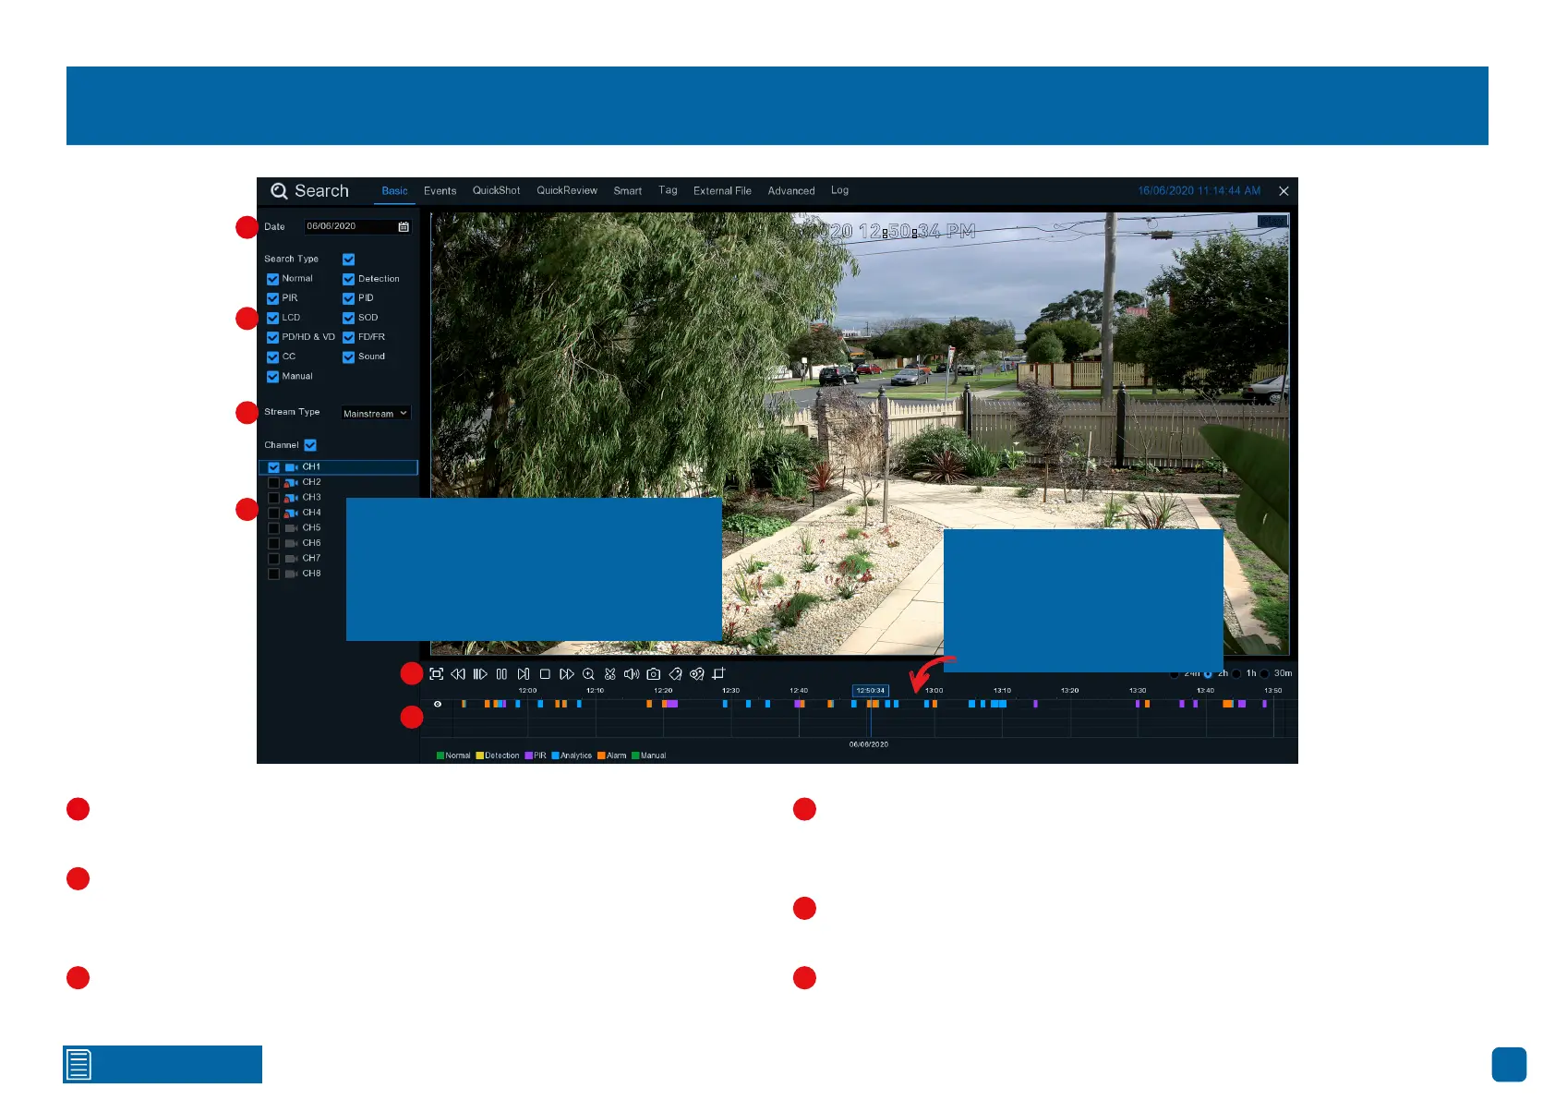Take a snapshot with the camera icon

tap(654, 674)
